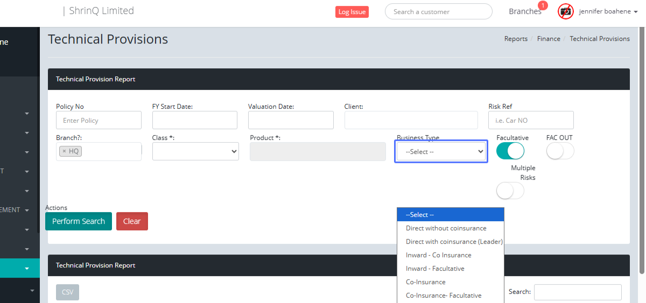The height and width of the screenshot is (303, 646).
Task: Click the Perform Search button
Action: [79, 221]
